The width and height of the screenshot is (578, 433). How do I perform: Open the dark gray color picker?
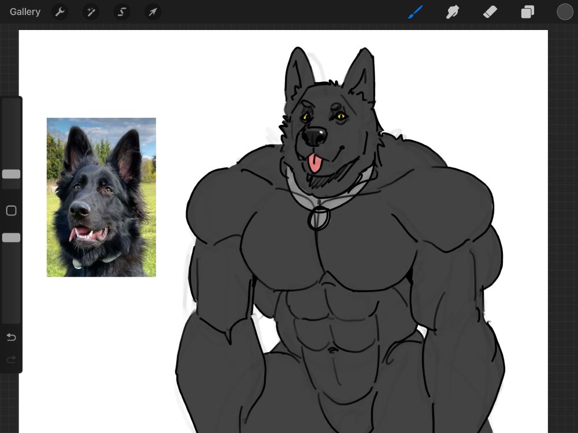(565, 12)
